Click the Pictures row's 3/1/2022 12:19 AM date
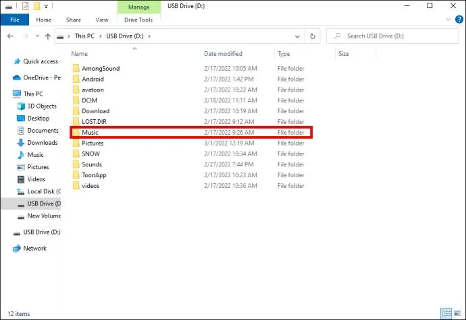 click(x=229, y=143)
